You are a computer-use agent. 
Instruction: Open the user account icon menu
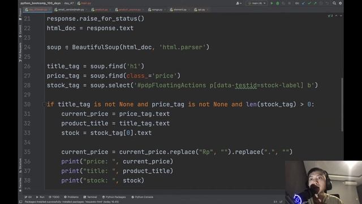coord(239,3)
